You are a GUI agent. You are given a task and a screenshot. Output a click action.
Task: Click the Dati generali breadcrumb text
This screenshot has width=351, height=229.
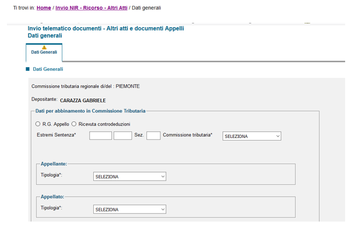(146, 8)
